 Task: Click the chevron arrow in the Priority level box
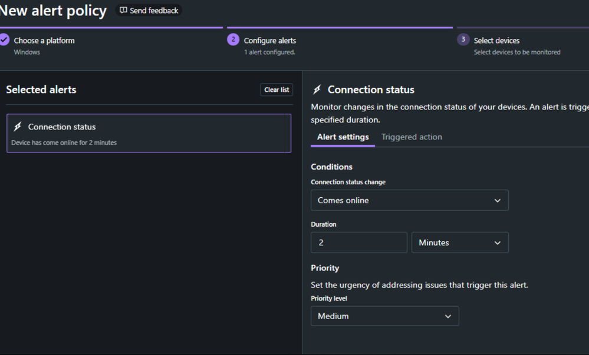tap(447, 317)
